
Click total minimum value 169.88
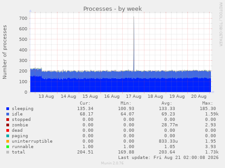tap(126, 152)
